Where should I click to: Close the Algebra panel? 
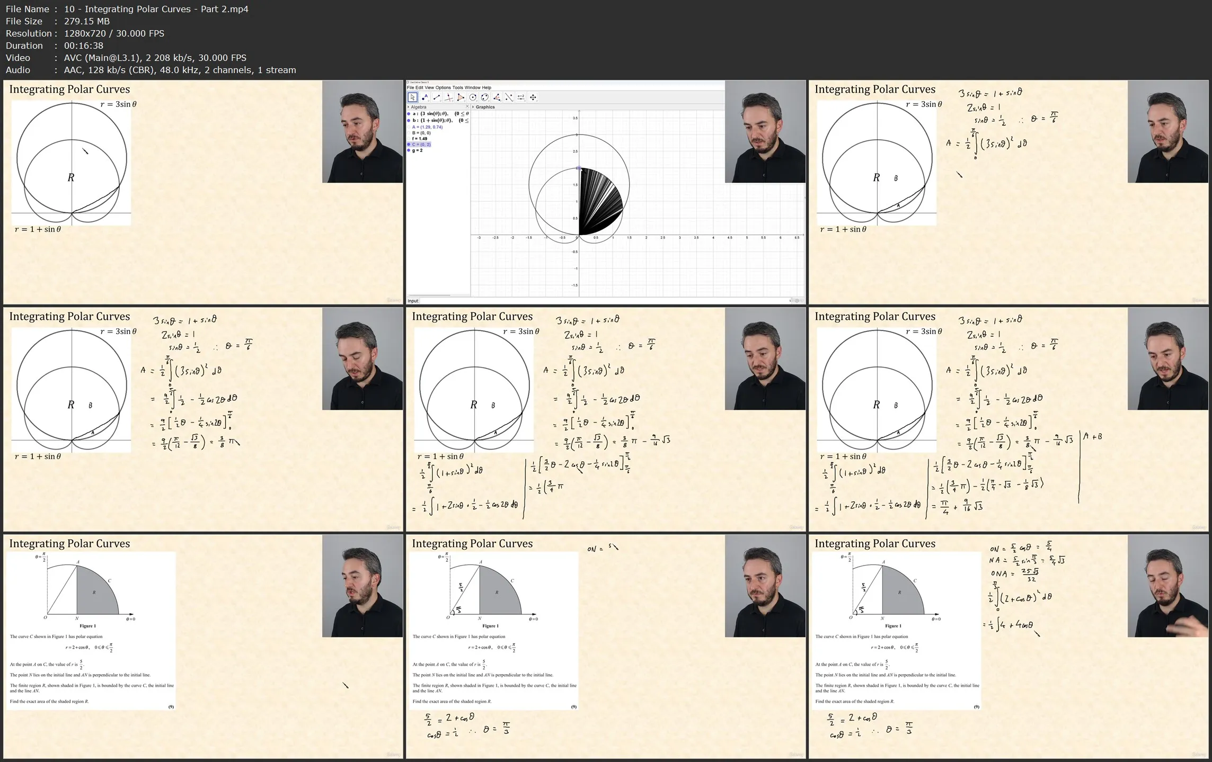467,107
